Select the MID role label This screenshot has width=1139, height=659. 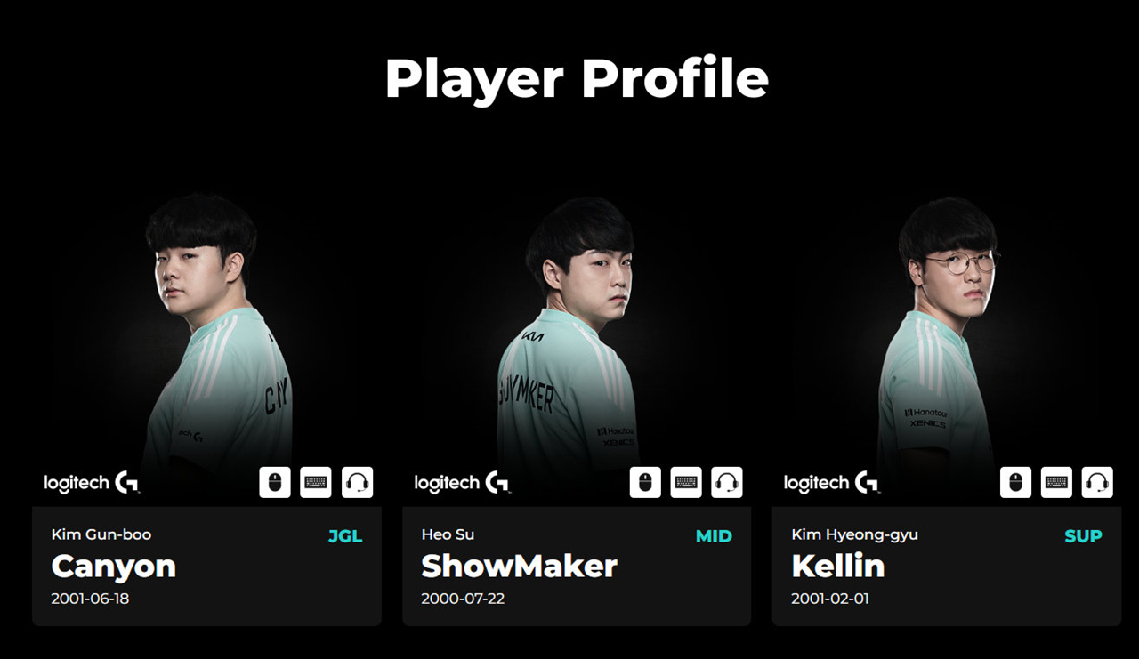tap(714, 536)
